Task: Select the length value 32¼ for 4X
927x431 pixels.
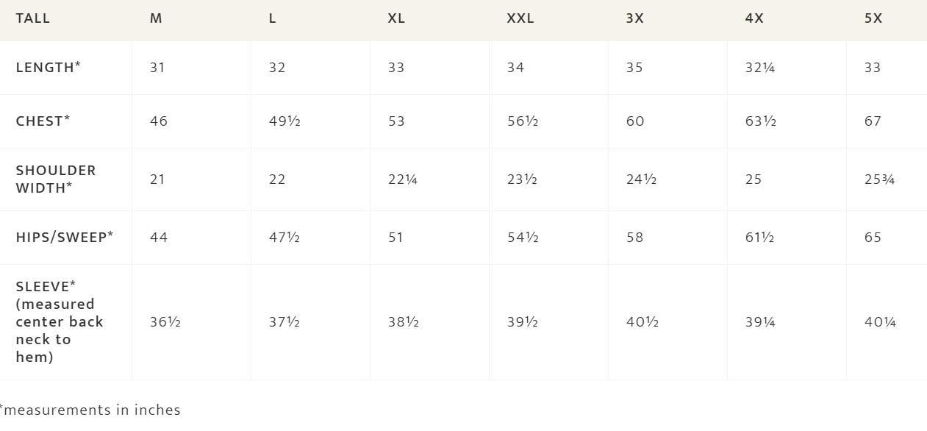Action: point(760,68)
